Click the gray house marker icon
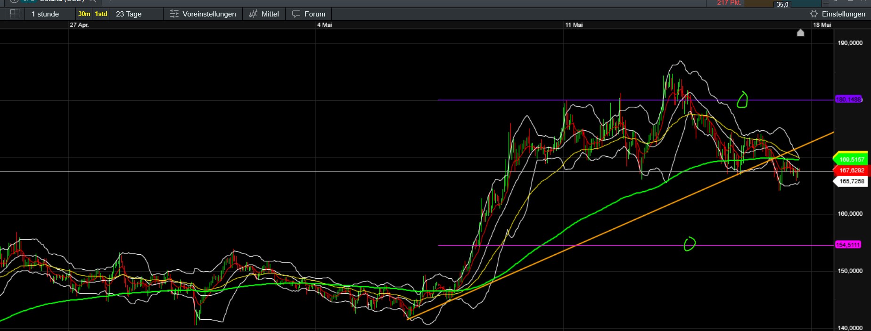The image size is (871, 331). [x=800, y=32]
